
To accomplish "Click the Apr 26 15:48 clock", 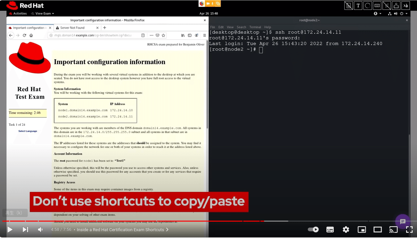I will (209, 14).
